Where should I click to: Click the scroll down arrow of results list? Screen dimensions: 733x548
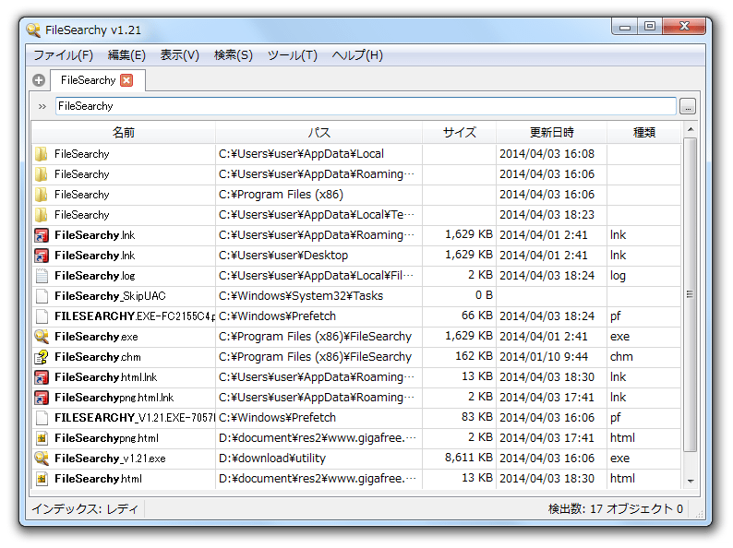(x=691, y=482)
